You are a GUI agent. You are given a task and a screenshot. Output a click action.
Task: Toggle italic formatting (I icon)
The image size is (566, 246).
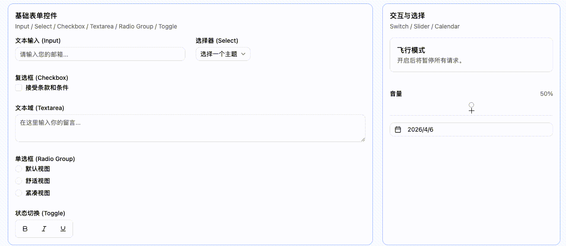pos(44,229)
